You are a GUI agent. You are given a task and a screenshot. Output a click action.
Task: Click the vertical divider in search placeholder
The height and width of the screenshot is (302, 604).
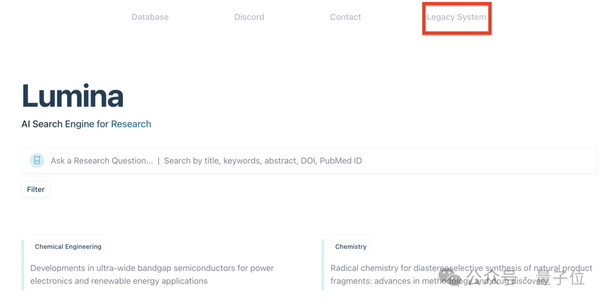point(158,161)
